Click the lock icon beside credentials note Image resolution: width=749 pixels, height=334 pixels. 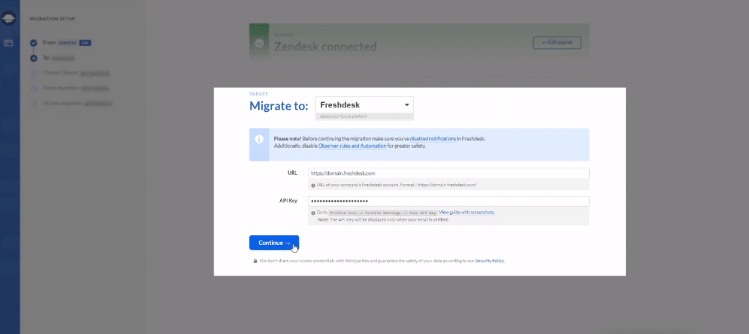[255, 261]
